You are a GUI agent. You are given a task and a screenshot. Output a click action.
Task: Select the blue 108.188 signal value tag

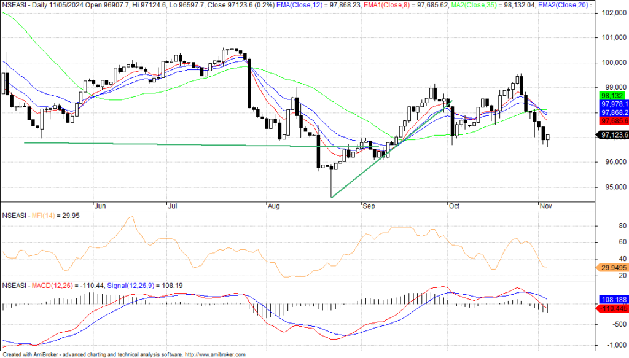coord(612,298)
